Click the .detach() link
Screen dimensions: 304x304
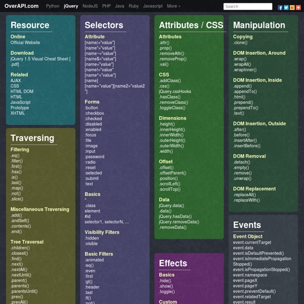click(242, 162)
